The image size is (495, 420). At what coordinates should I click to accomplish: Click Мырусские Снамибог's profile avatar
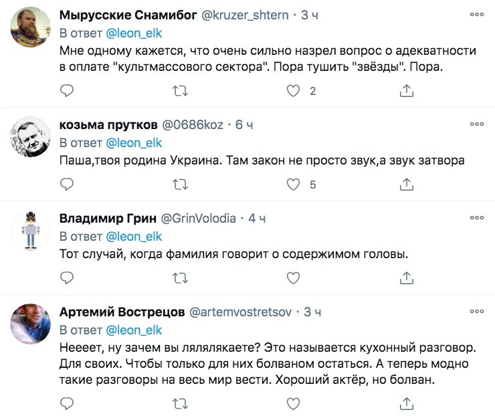pos(30,29)
